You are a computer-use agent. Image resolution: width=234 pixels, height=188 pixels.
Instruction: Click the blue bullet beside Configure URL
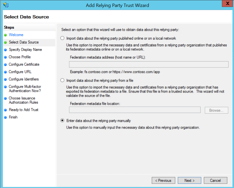tap(5, 72)
